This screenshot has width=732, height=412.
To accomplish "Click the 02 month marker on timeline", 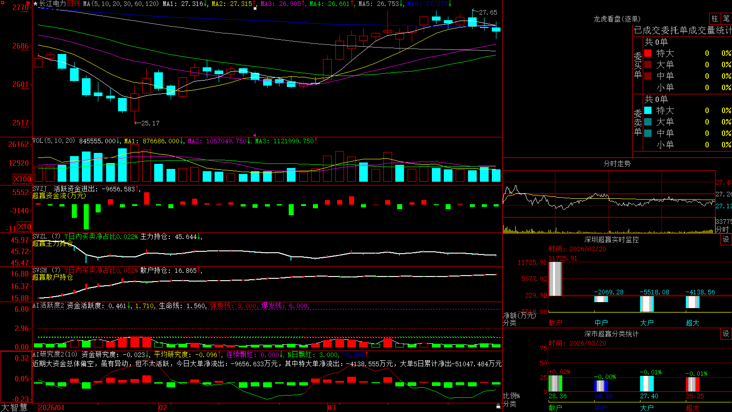I will (x=163, y=407).
